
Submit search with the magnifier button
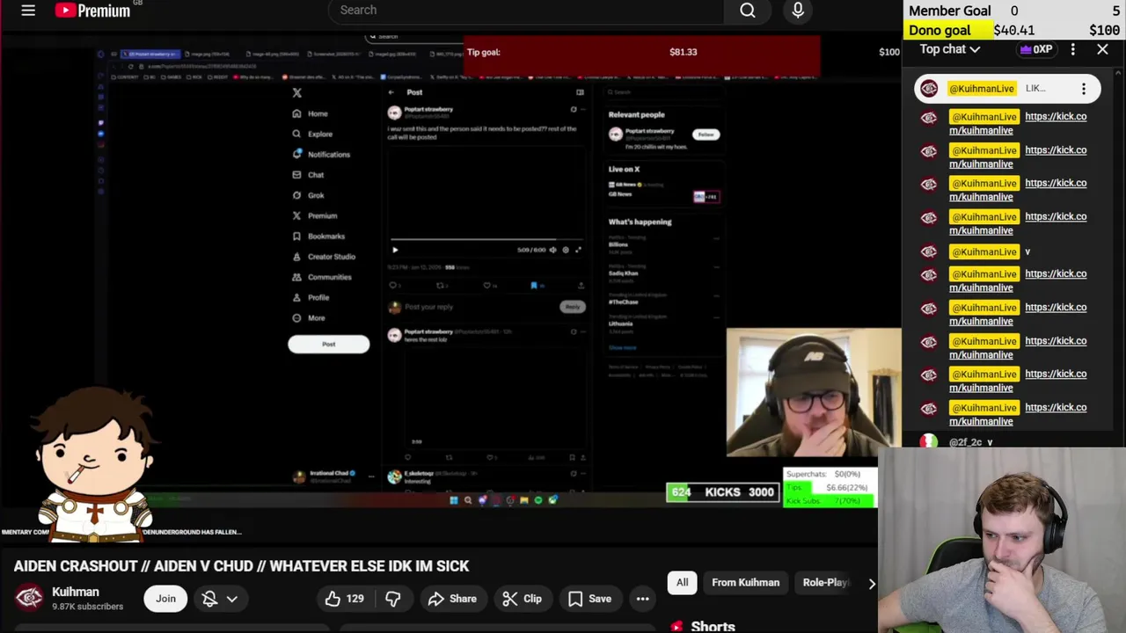pyautogui.click(x=747, y=11)
